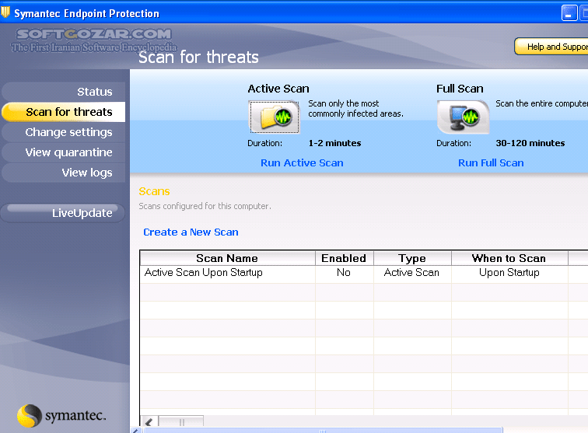
Task: Click the orange Scans section heading
Action: pyautogui.click(x=154, y=191)
